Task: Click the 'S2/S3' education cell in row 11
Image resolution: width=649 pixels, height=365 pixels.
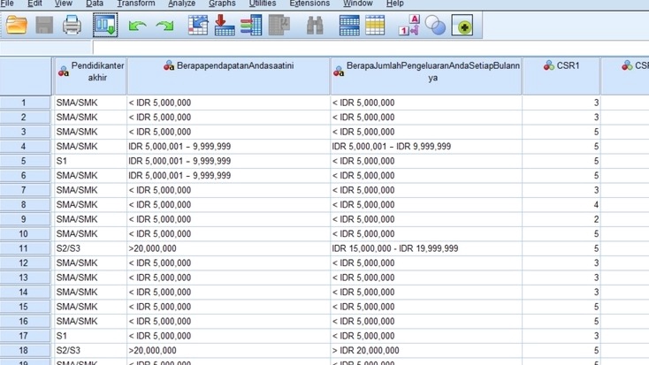Action: [90, 248]
